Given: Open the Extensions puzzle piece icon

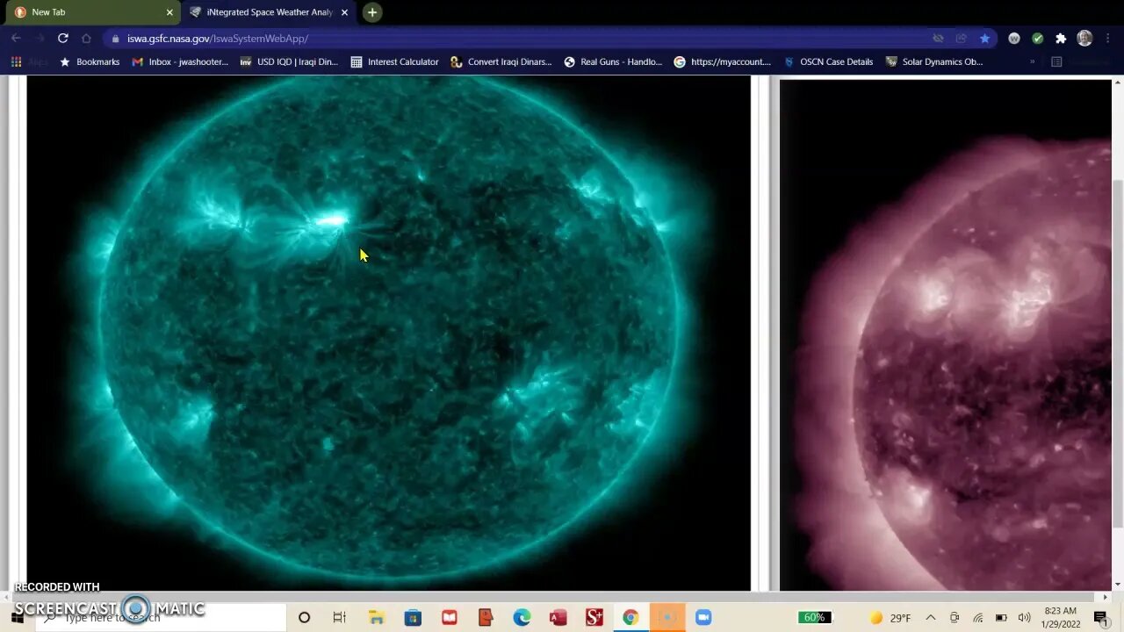Looking at the screenshot, I should (x=1061, y=39).
